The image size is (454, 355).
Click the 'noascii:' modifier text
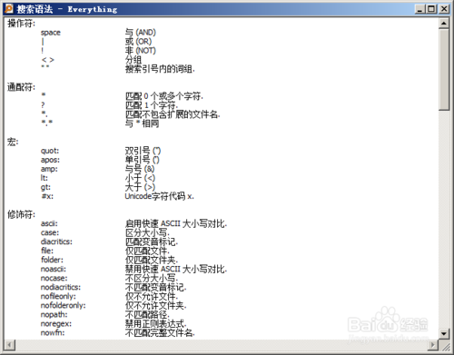[54, 269]
